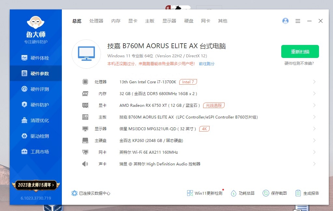333x211 pixels.
Task: Switch to the 内存 tab
Action: click(116, 21)
